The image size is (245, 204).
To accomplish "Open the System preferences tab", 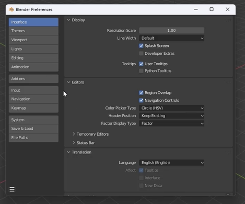I will [33, 120].
